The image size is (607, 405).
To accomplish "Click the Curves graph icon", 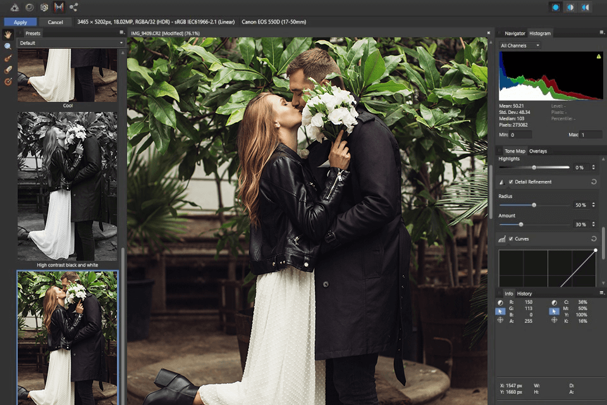I will point(501,239).
